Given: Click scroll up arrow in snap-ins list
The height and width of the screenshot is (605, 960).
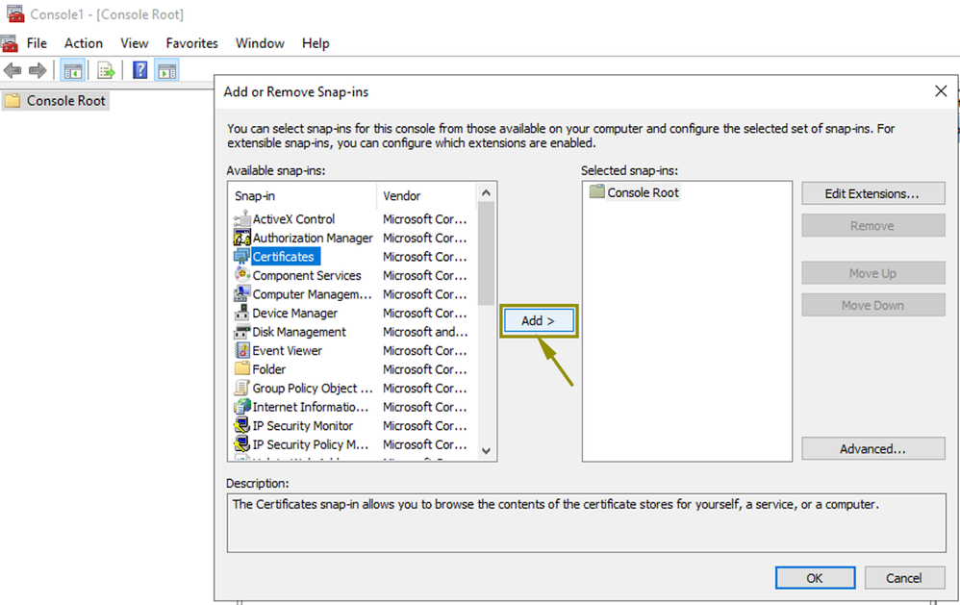Looking at the screenshot, I should coord(486,193).
